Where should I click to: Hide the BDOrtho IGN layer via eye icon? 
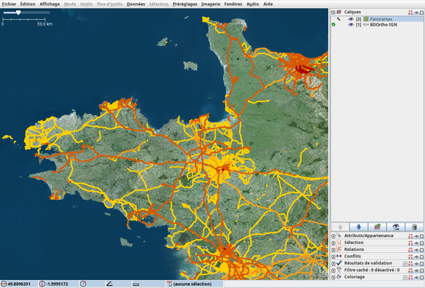tap(351, 25)
